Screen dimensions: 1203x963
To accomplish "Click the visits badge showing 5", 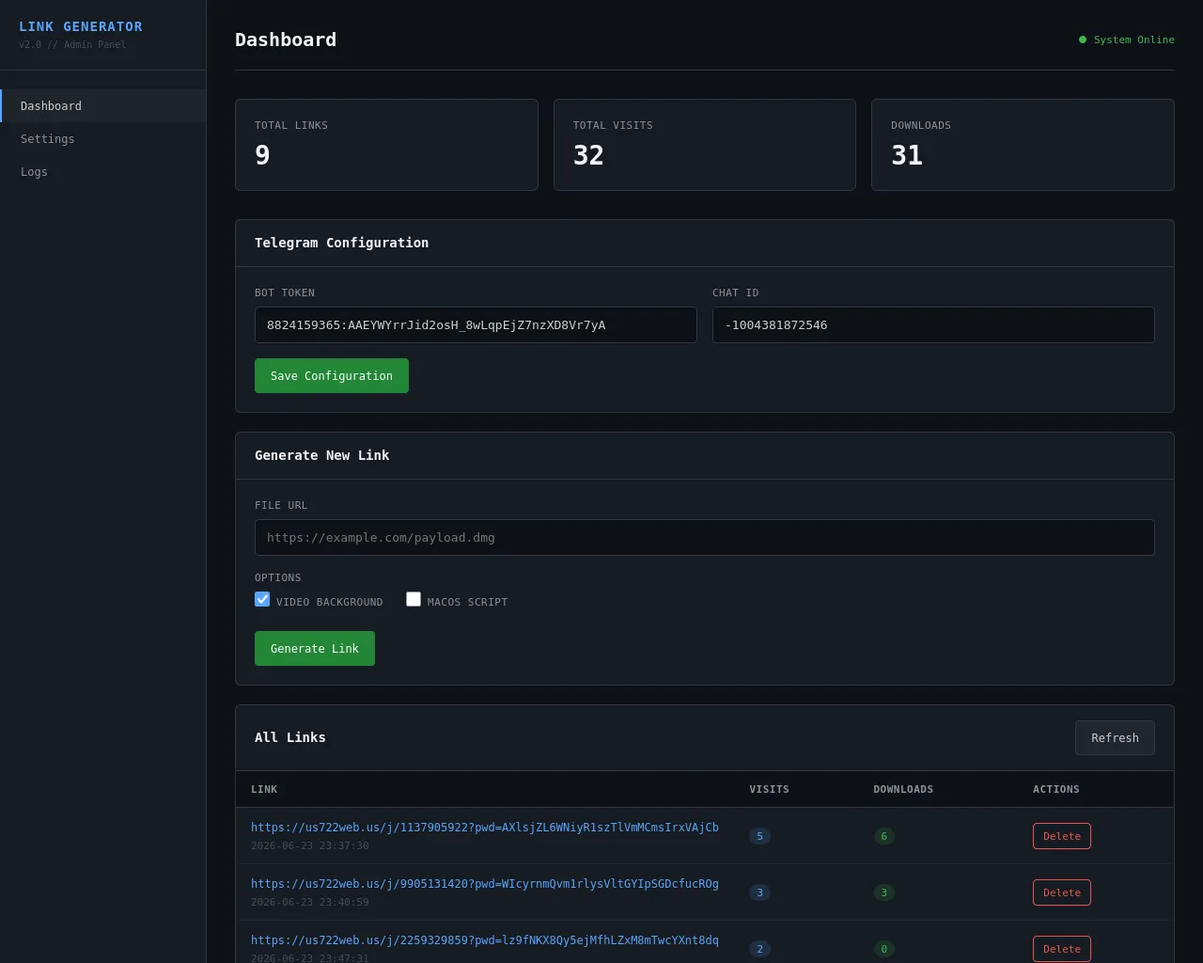I will (759, 836).
